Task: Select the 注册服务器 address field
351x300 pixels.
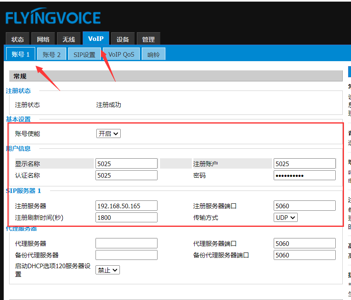Action: click(126, 206)
